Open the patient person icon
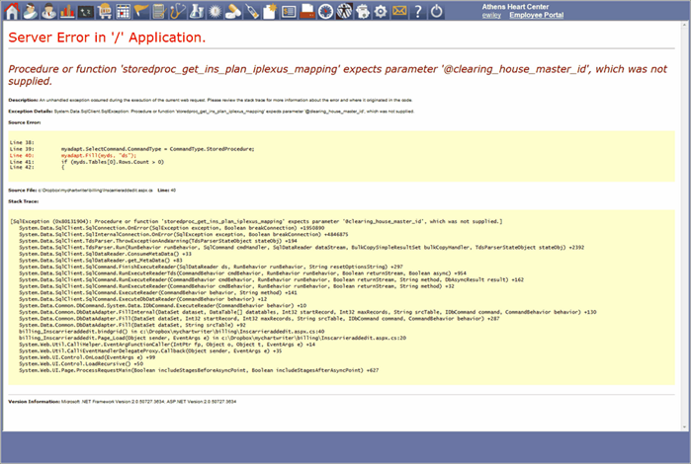 pos(30,11)
